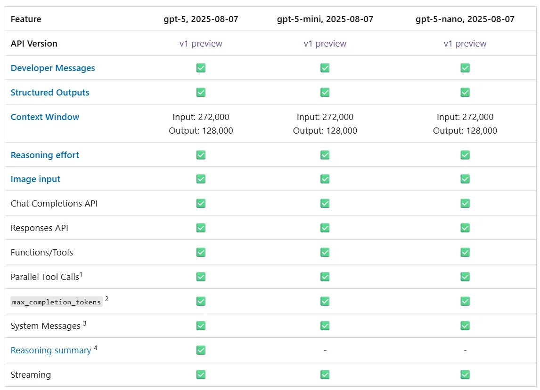Follow the Context Window link
Viewport: 540px width, 390px height.
[x=45, y=117]
